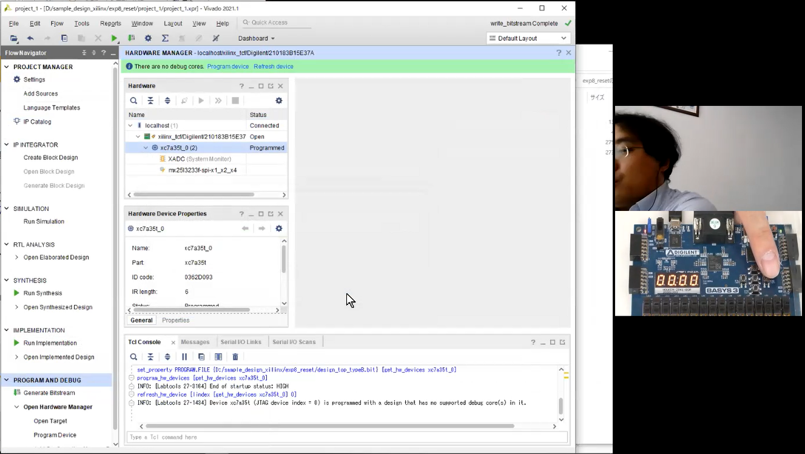Click the Refresh device link

click(273, 67)
